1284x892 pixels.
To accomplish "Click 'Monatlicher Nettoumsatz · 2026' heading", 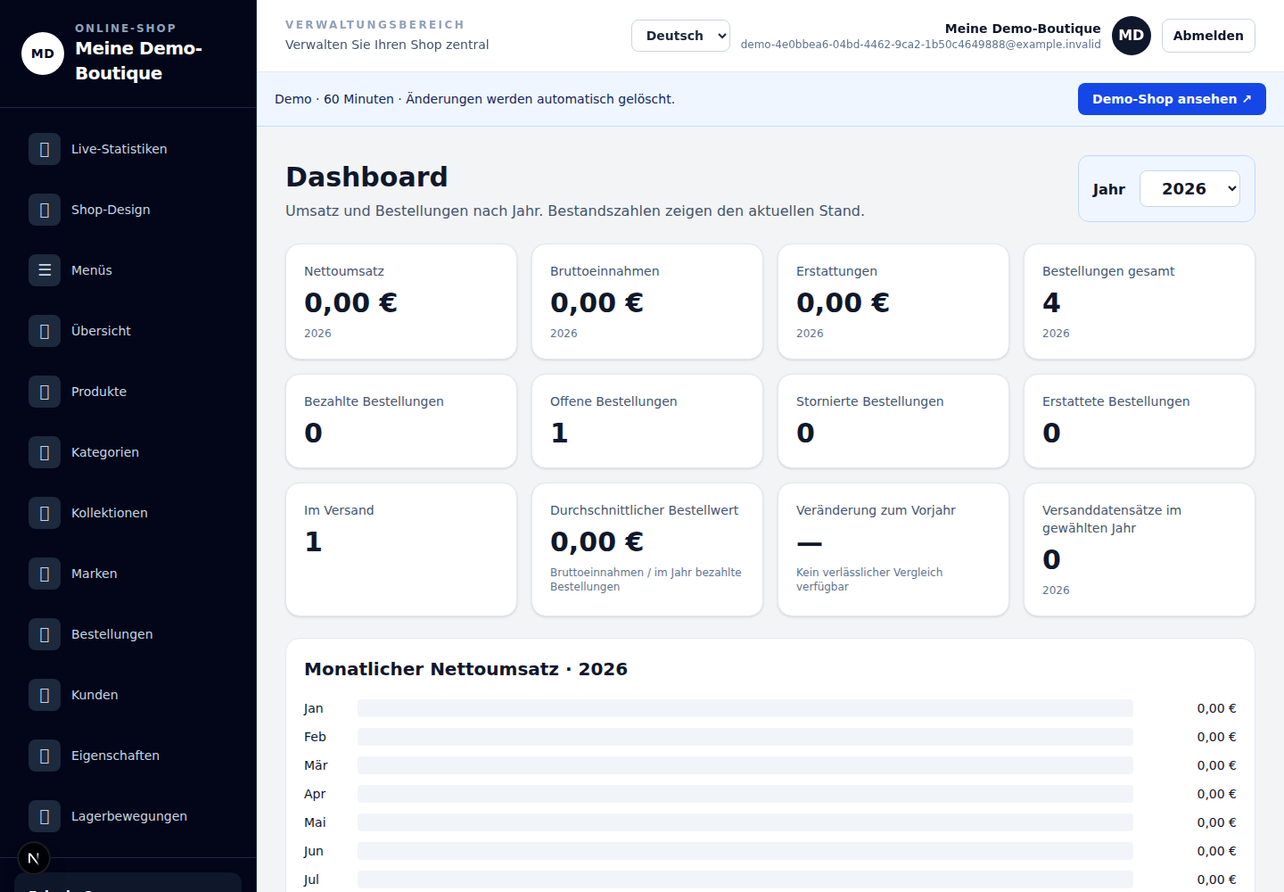I will tap(465, 669).
